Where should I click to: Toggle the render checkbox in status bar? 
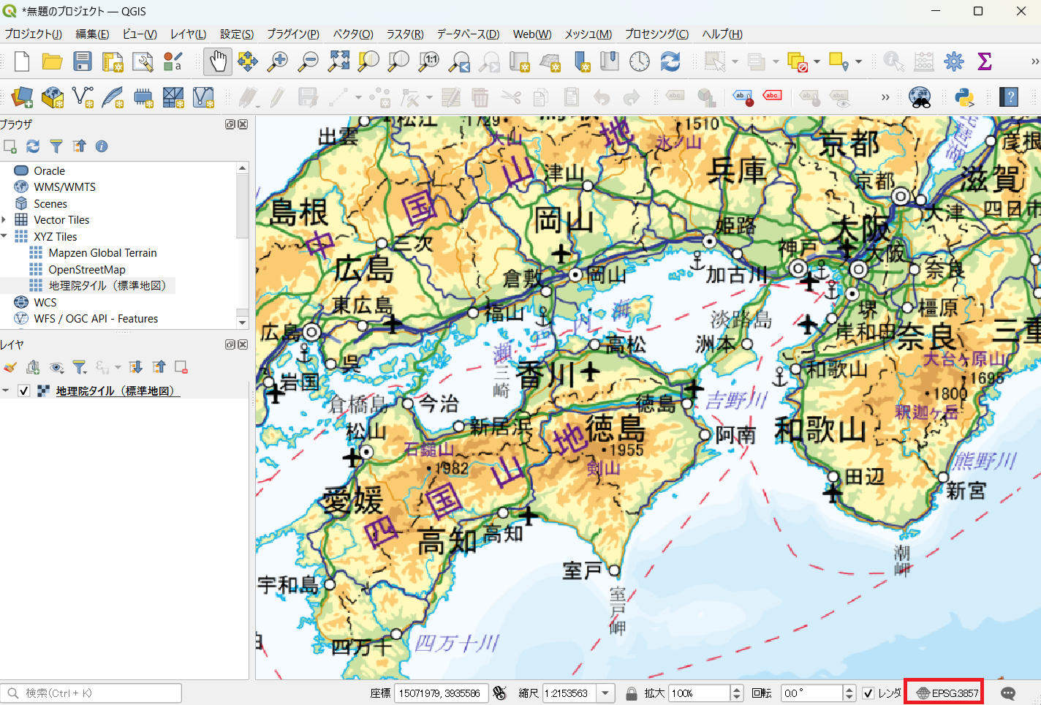(x=868, y=693)
